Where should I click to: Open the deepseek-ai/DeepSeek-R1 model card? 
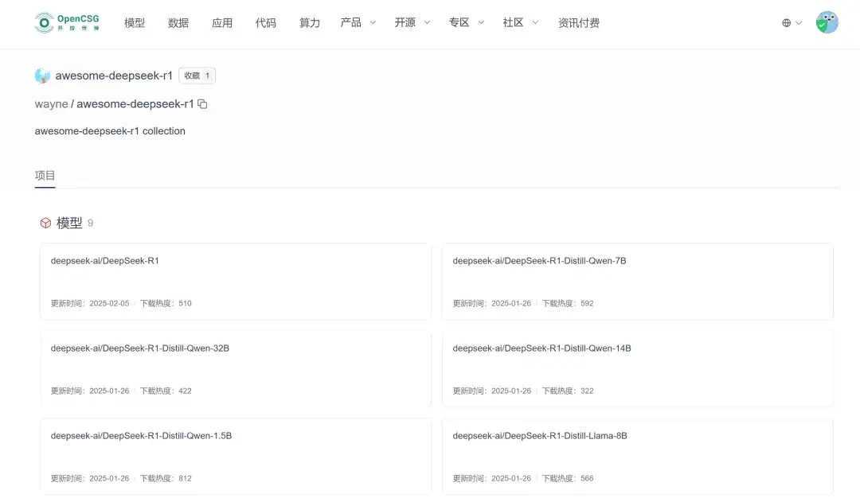[x=236, y=281]
